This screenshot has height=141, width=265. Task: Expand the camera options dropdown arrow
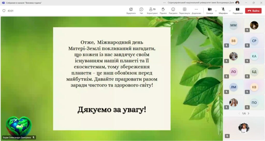tap(216, 11)
